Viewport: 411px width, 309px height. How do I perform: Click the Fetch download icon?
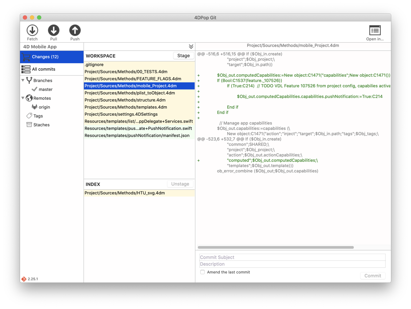(x=32, y=30)
